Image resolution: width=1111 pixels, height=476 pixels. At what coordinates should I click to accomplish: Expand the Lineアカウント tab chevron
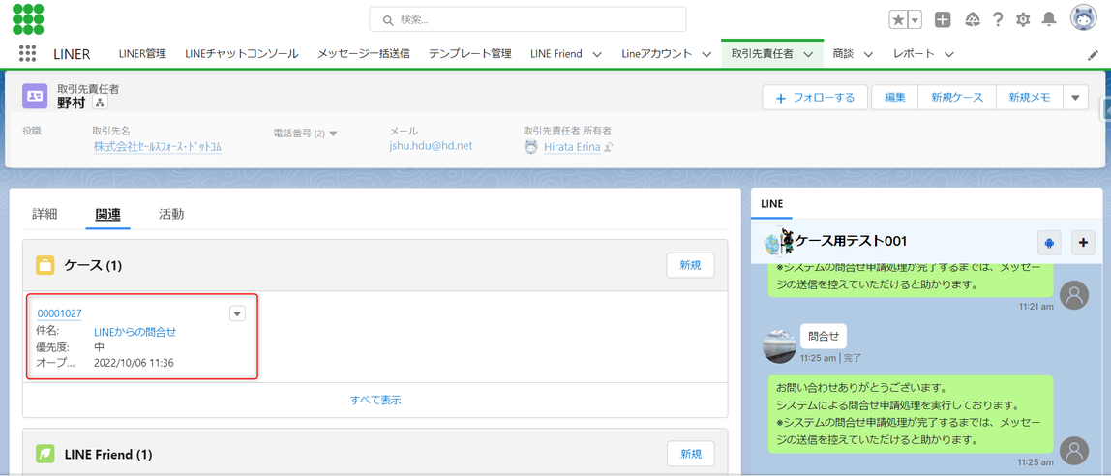pyautogui.click(x=706, y=54)
